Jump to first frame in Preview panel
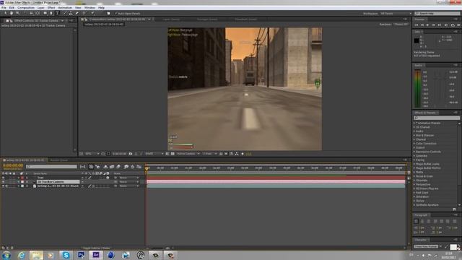This screenshot has width=462, height=260. 417,25
